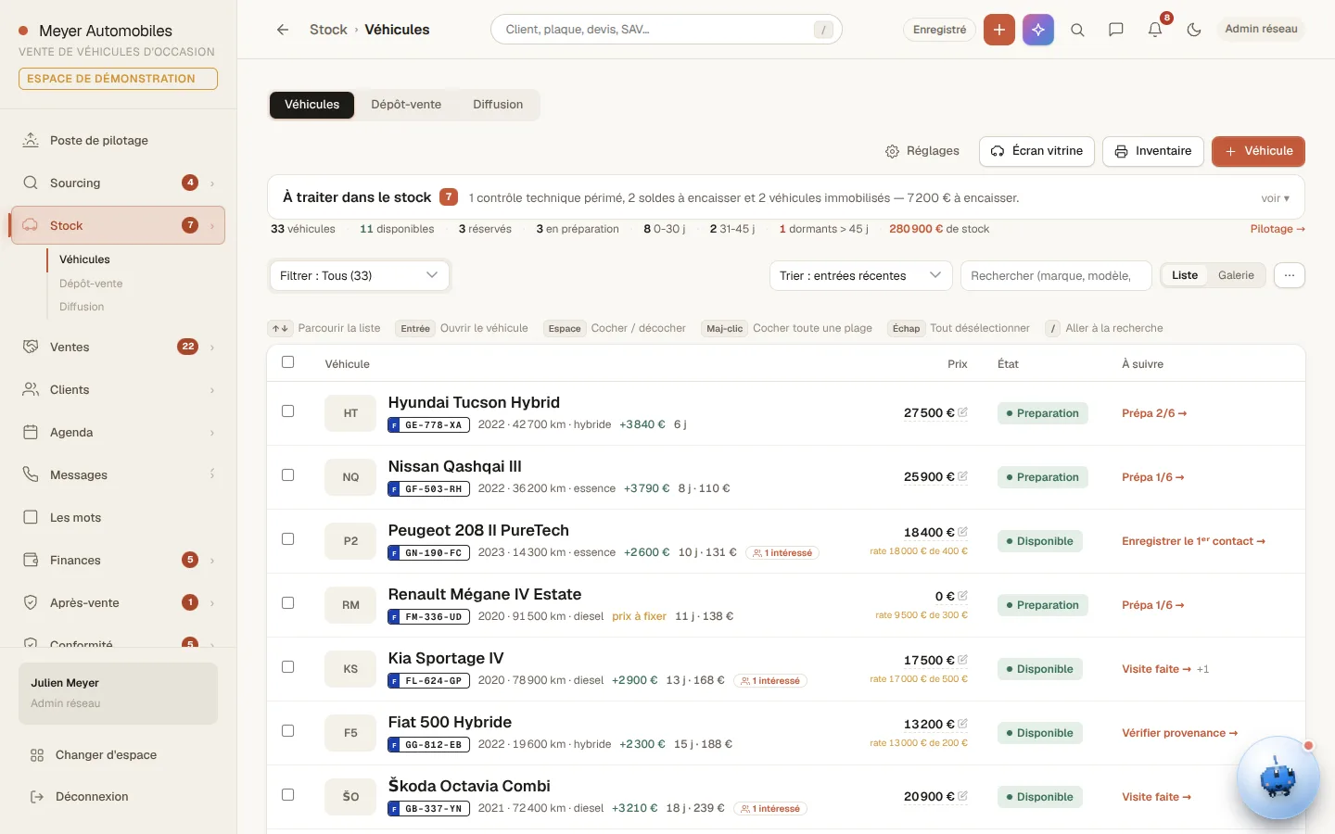
Task: Expand the Ventes sidebar section
Action: pos(212,347)
